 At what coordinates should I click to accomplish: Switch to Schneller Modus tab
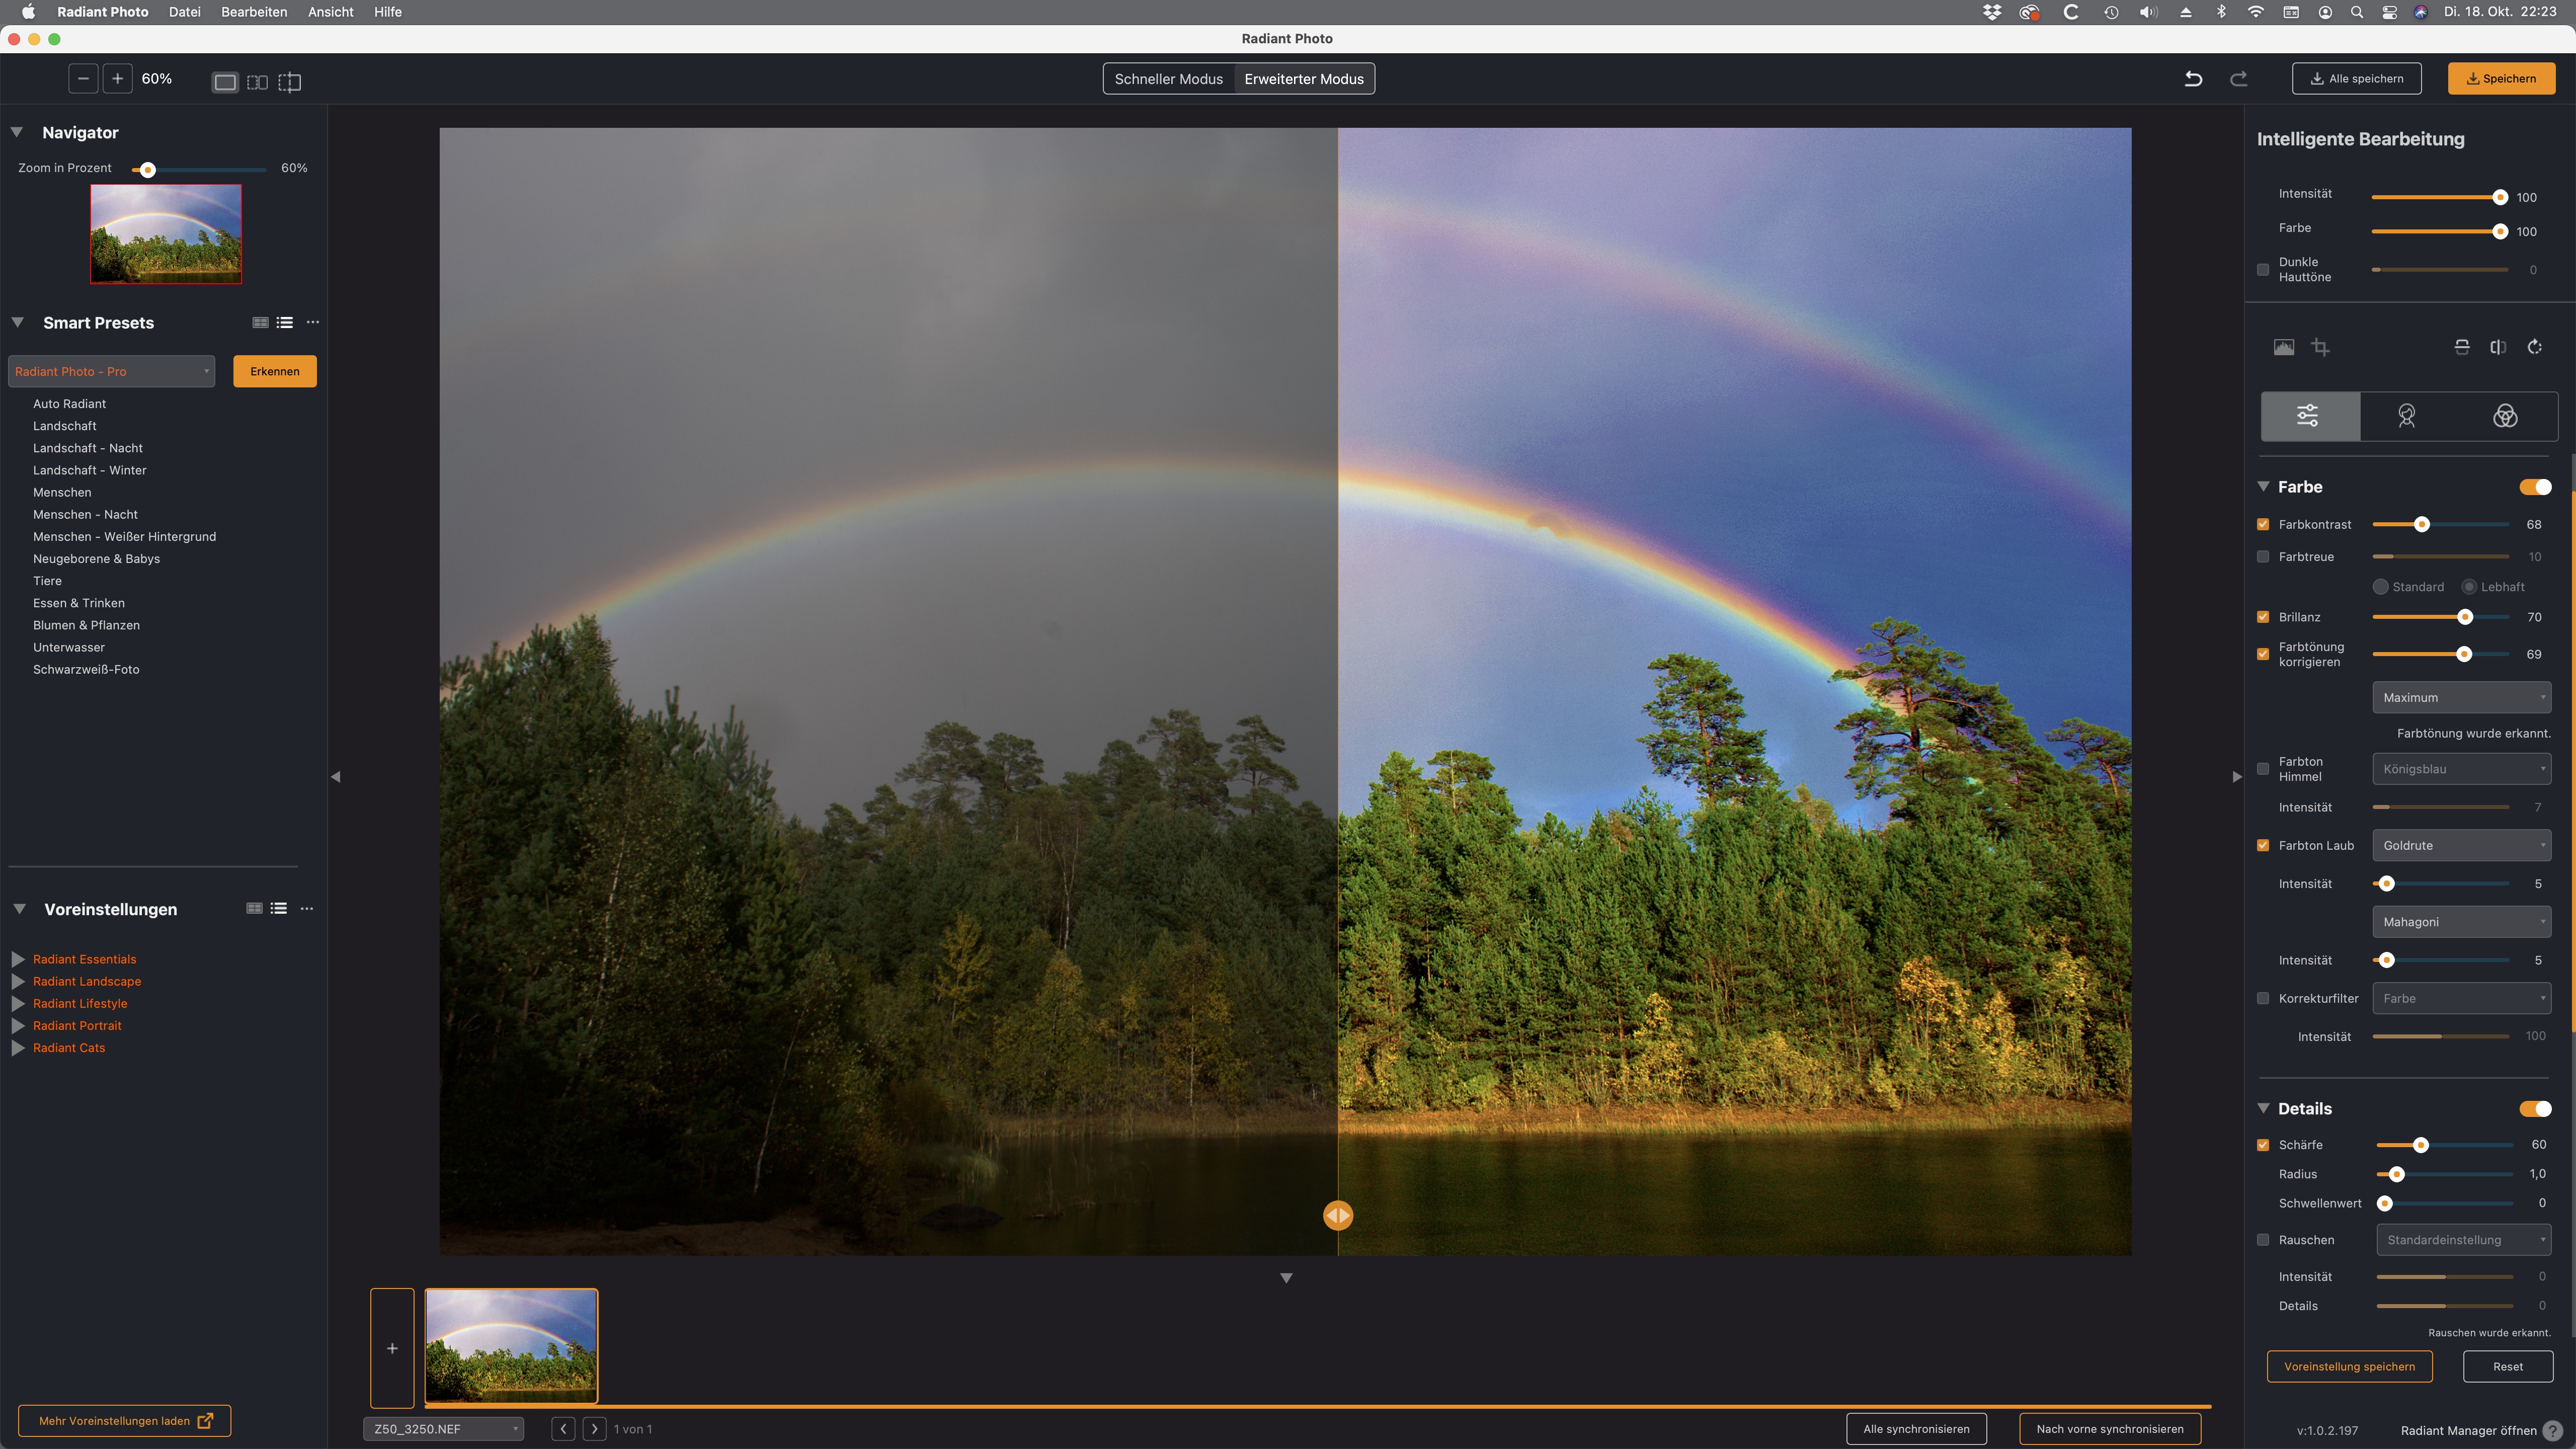tap(1169, 79)
